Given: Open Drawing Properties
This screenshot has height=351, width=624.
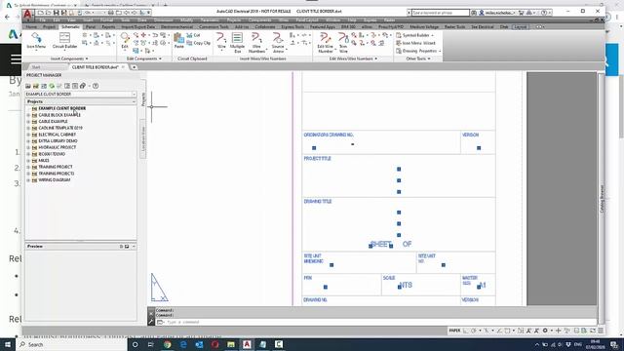Looking at the screenshot, I should pos(417,51).
